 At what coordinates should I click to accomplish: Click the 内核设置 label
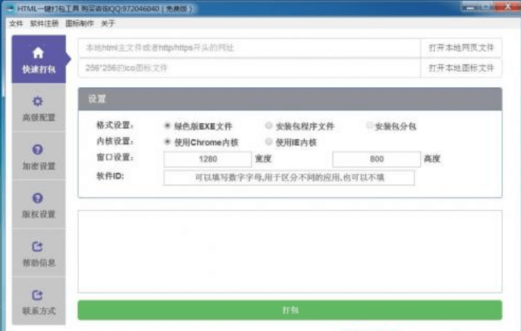click(x=115, y=141)
